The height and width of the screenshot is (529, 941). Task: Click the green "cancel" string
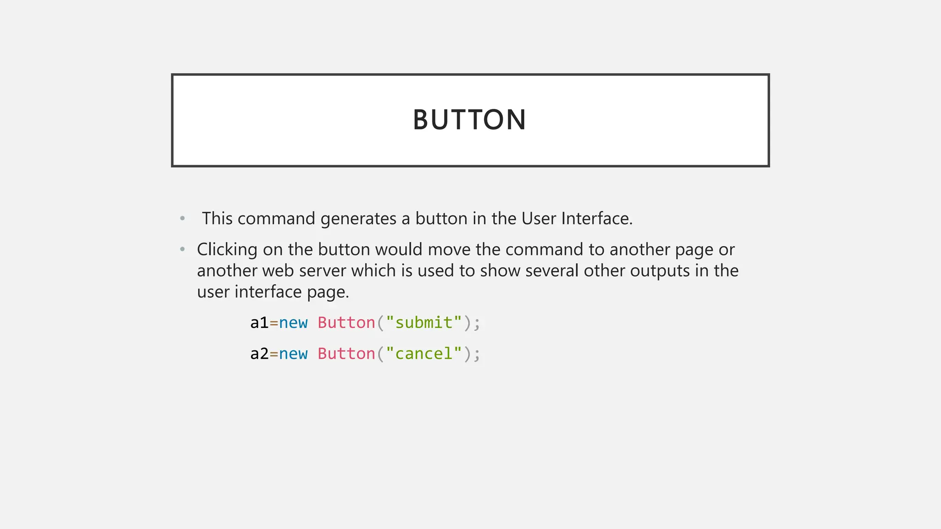pos(424,354)
